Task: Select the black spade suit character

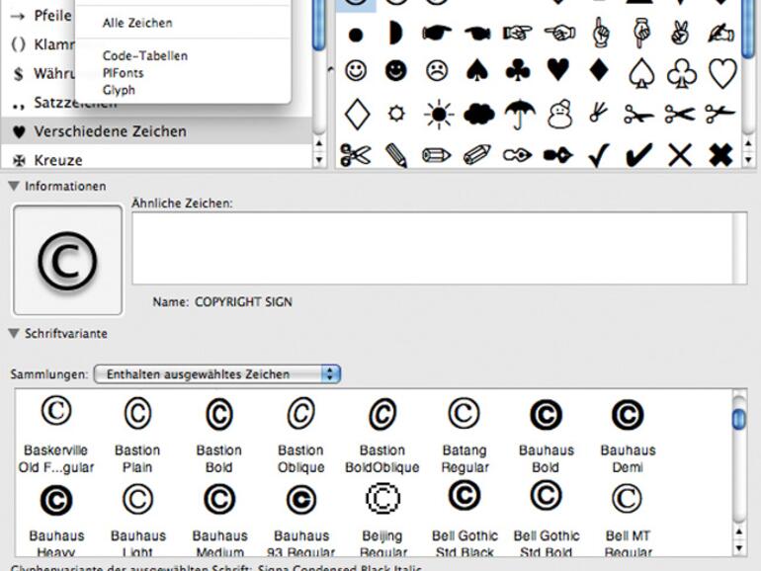Action: tap(477, 71)
